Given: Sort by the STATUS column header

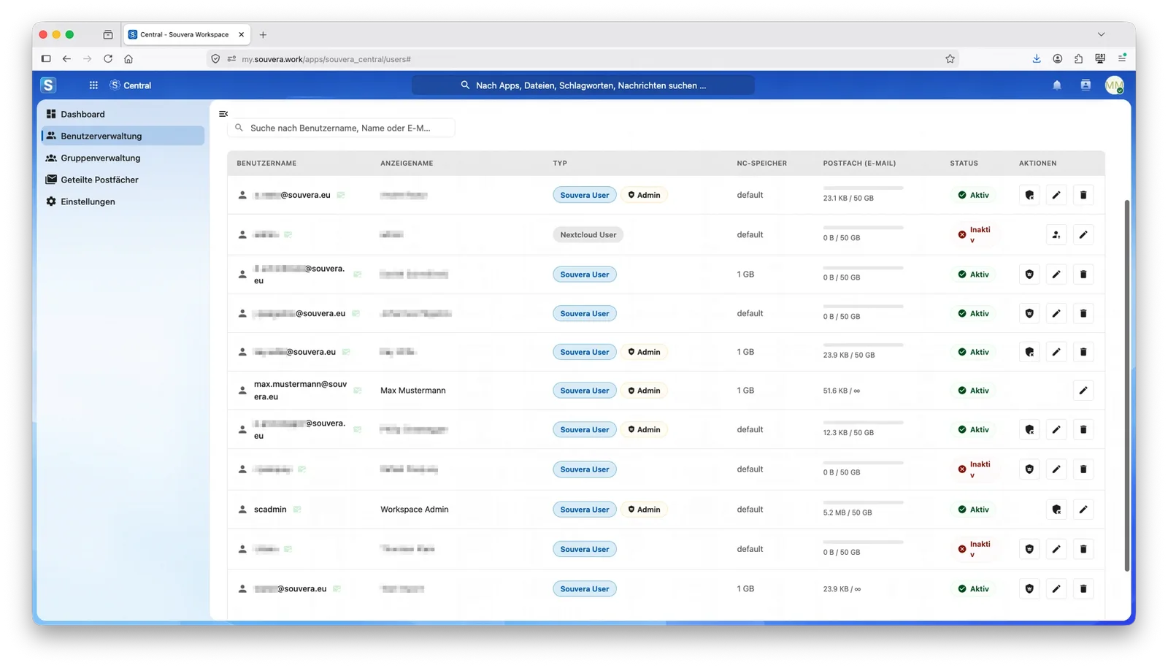Looking at the screenshot, I should 964,164.
